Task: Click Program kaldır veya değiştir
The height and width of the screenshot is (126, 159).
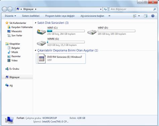Action: pos(60,16)
